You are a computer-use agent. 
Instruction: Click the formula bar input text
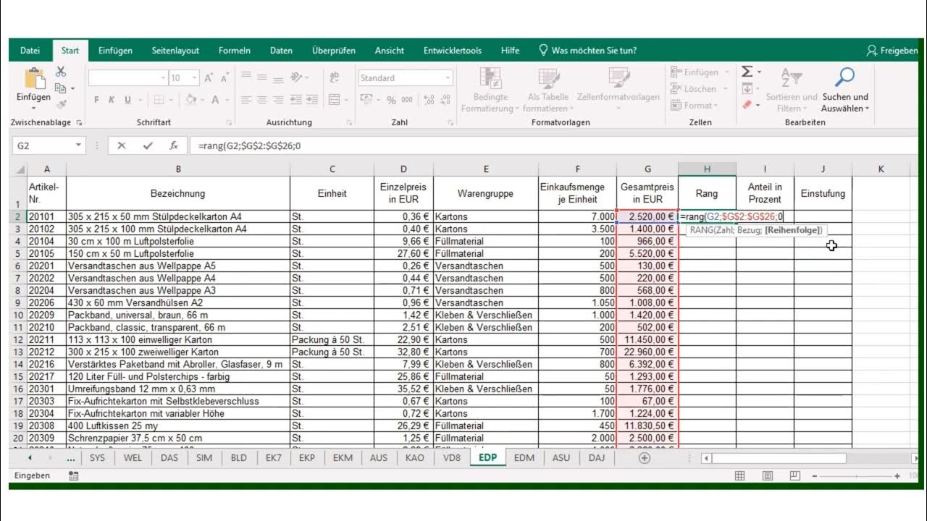[x=249, y=145]
